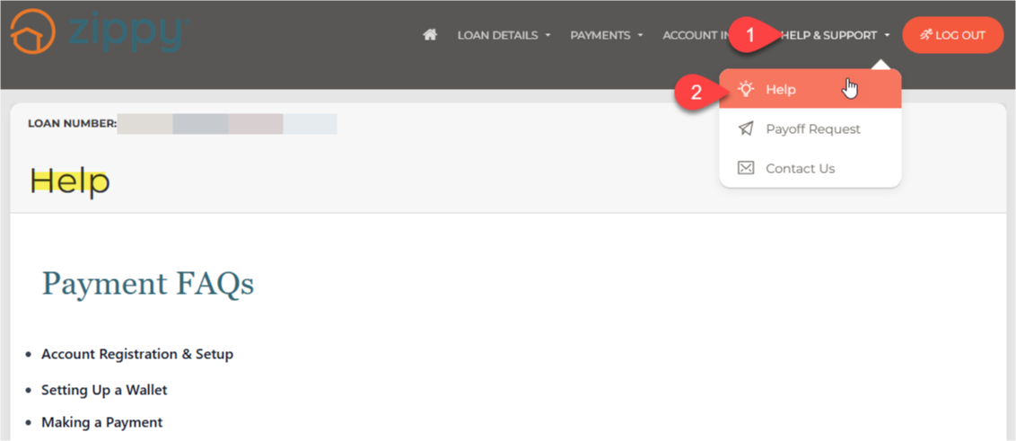Open the Making a Payment FAQ
The image size is (1016, 441).
[x=101, y=422]
